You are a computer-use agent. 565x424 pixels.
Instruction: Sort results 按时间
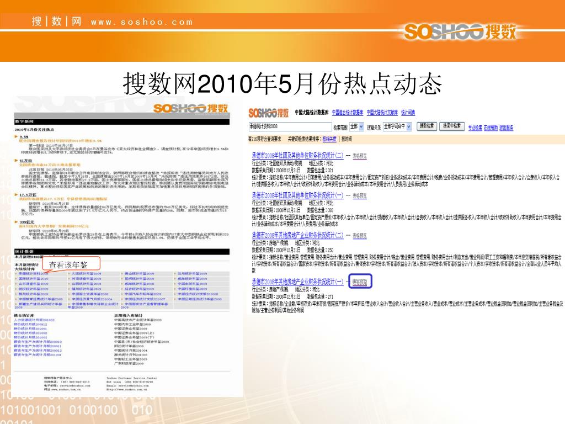[347, 139]
